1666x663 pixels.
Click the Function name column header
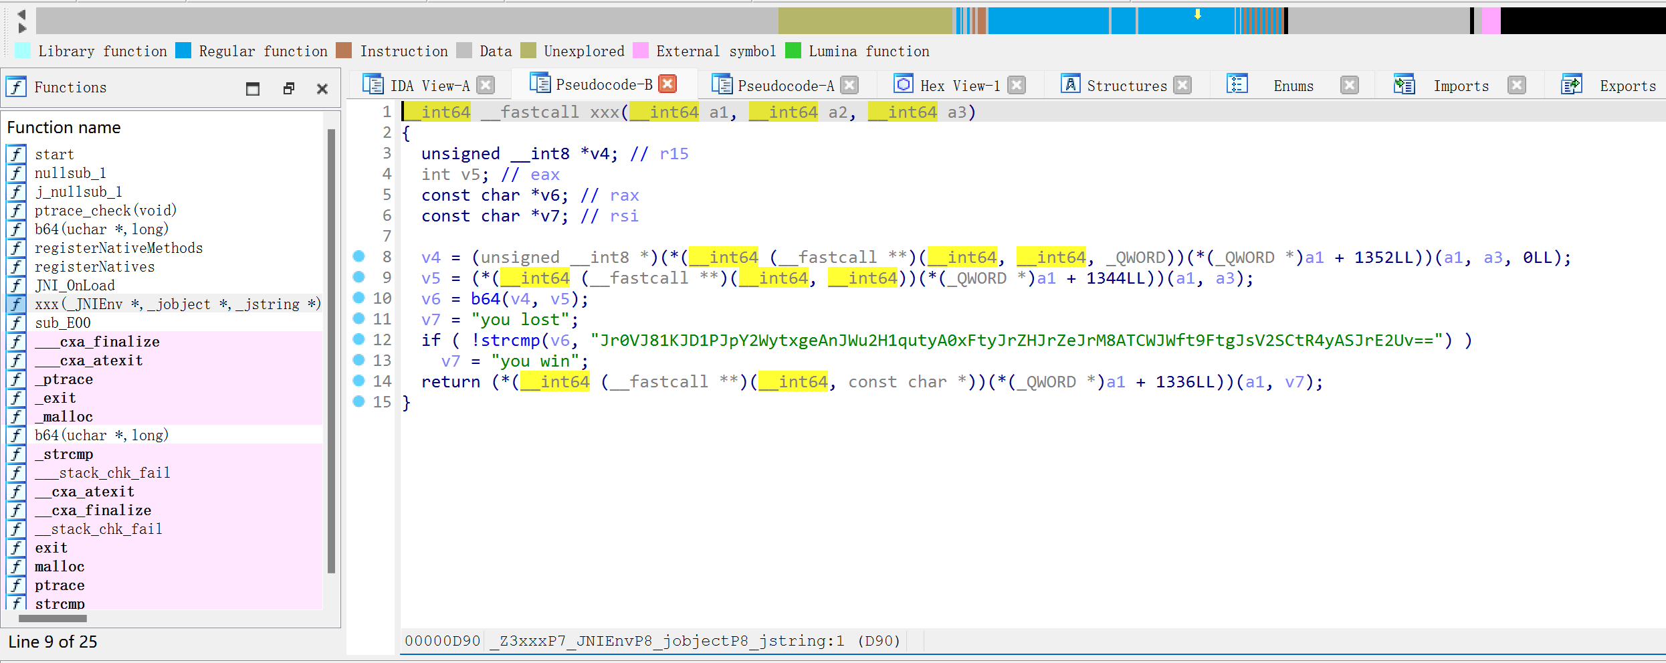coord(64,128)
